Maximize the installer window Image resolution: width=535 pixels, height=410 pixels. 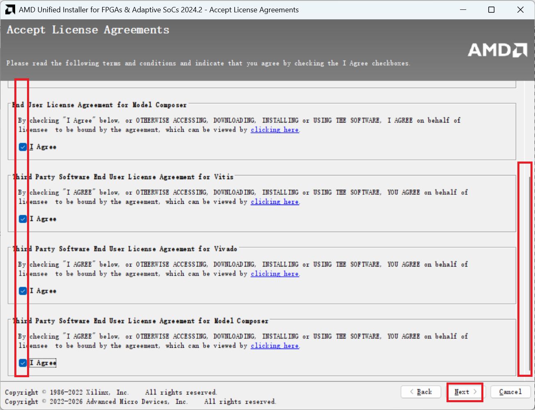[492, 10]
